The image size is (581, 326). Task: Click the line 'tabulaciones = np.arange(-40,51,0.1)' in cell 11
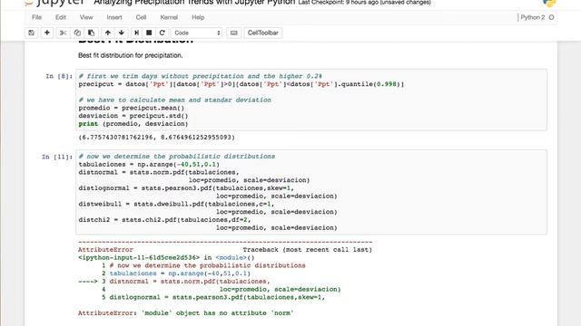[149, 164]
